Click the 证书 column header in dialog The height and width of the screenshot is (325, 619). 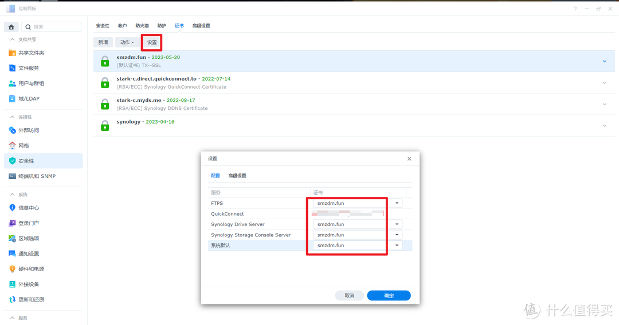(318, 193)
